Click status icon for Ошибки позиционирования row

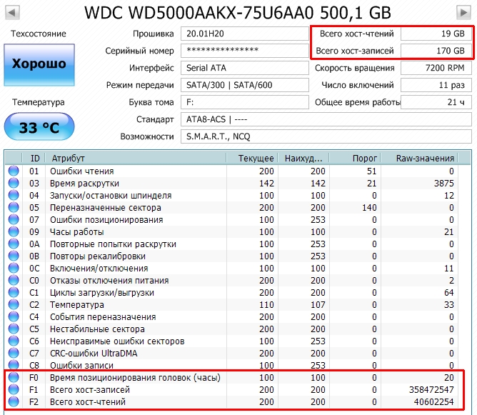[x=14, y=219]
